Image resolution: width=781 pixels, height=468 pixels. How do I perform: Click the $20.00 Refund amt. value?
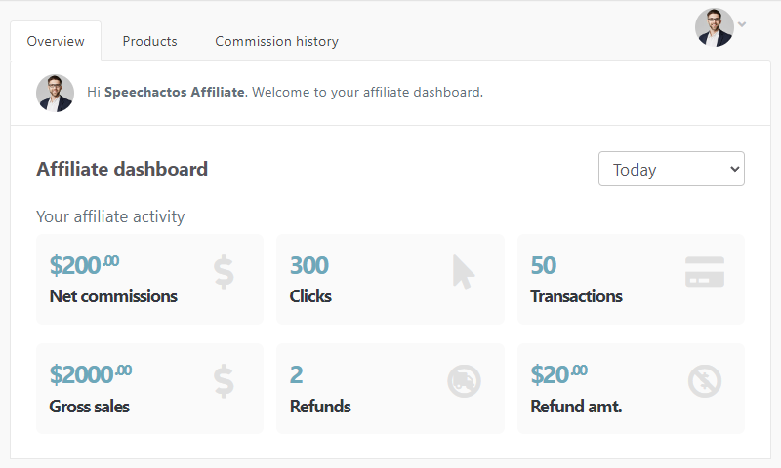558,374
